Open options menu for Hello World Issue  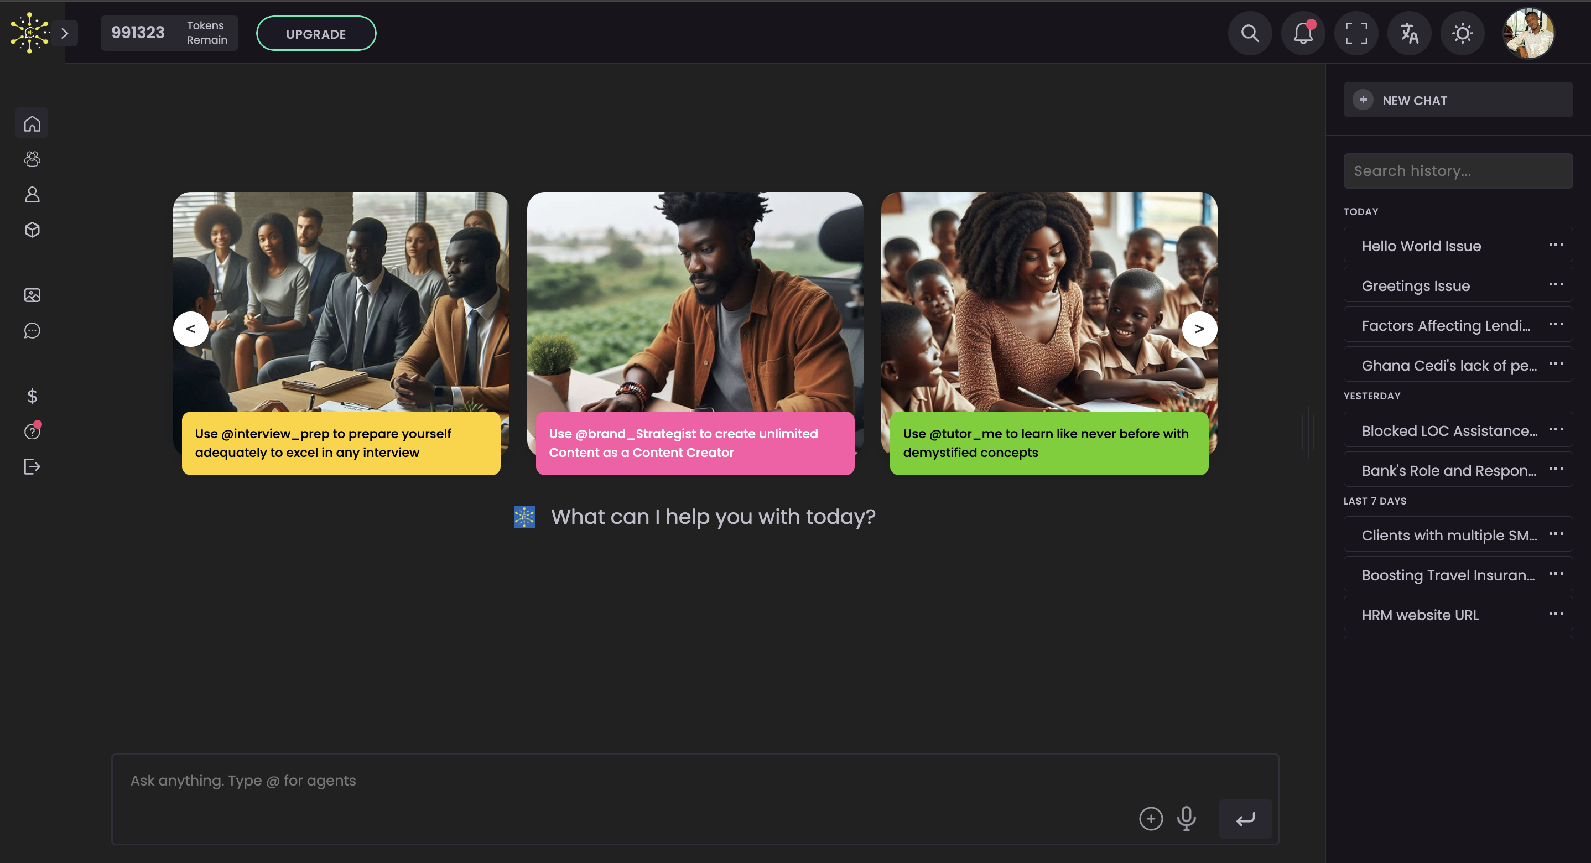[x=1555, y=245]
